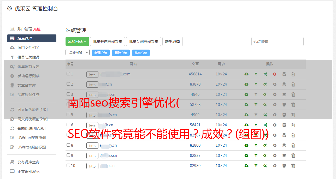This screenshot has height=179, width=336.
Task: Click the 移动分组 button
Action: coord(141,53)
